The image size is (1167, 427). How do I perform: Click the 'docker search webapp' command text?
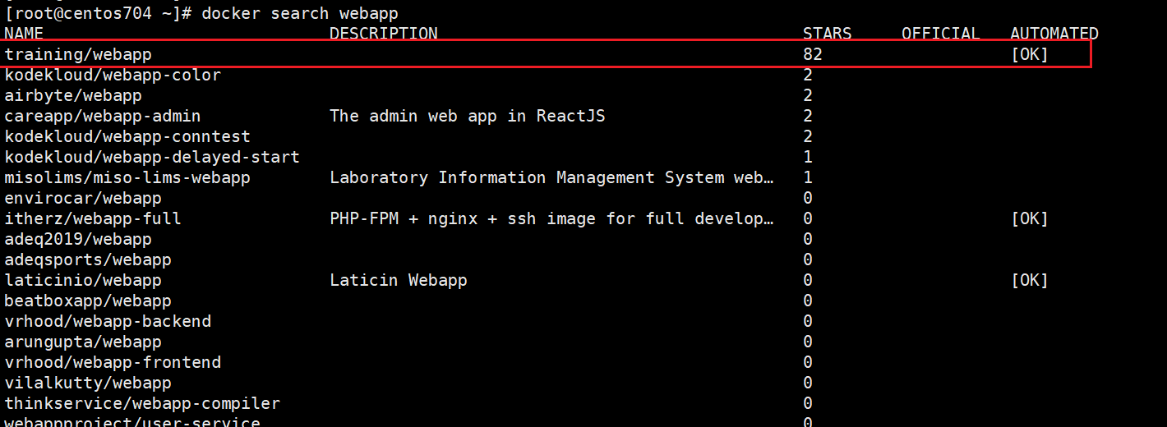300,13
